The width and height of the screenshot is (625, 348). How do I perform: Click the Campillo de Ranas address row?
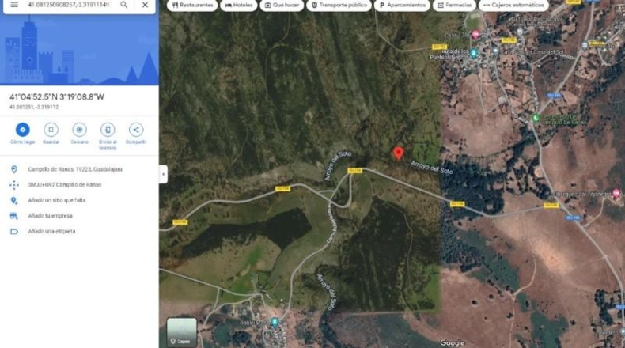79,169
